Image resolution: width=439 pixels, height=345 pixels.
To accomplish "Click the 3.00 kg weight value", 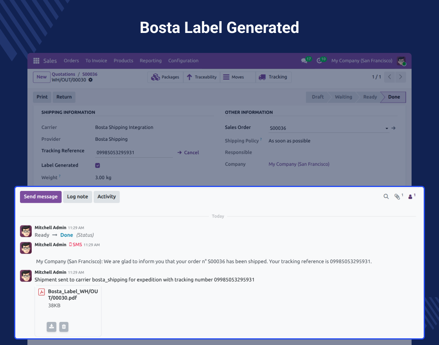I will coord(103,178).
